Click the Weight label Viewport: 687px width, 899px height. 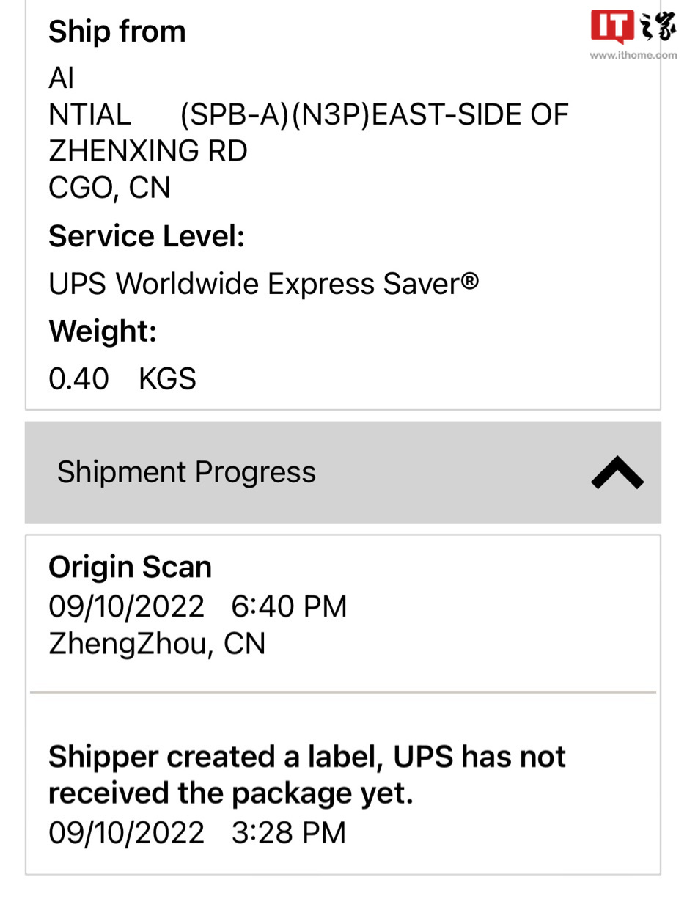tap(103, 331)
